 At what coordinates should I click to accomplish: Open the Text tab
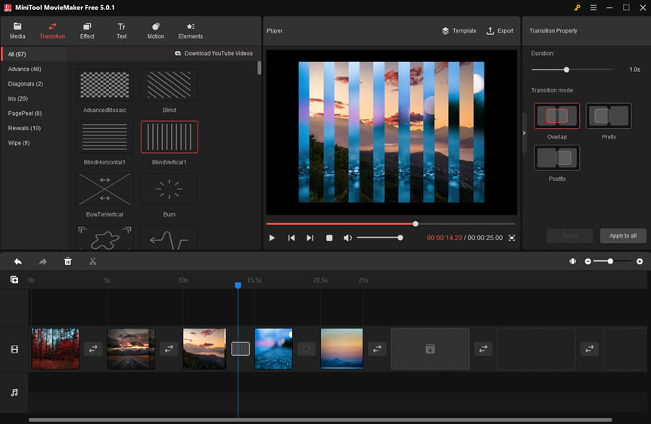[122, 31]
